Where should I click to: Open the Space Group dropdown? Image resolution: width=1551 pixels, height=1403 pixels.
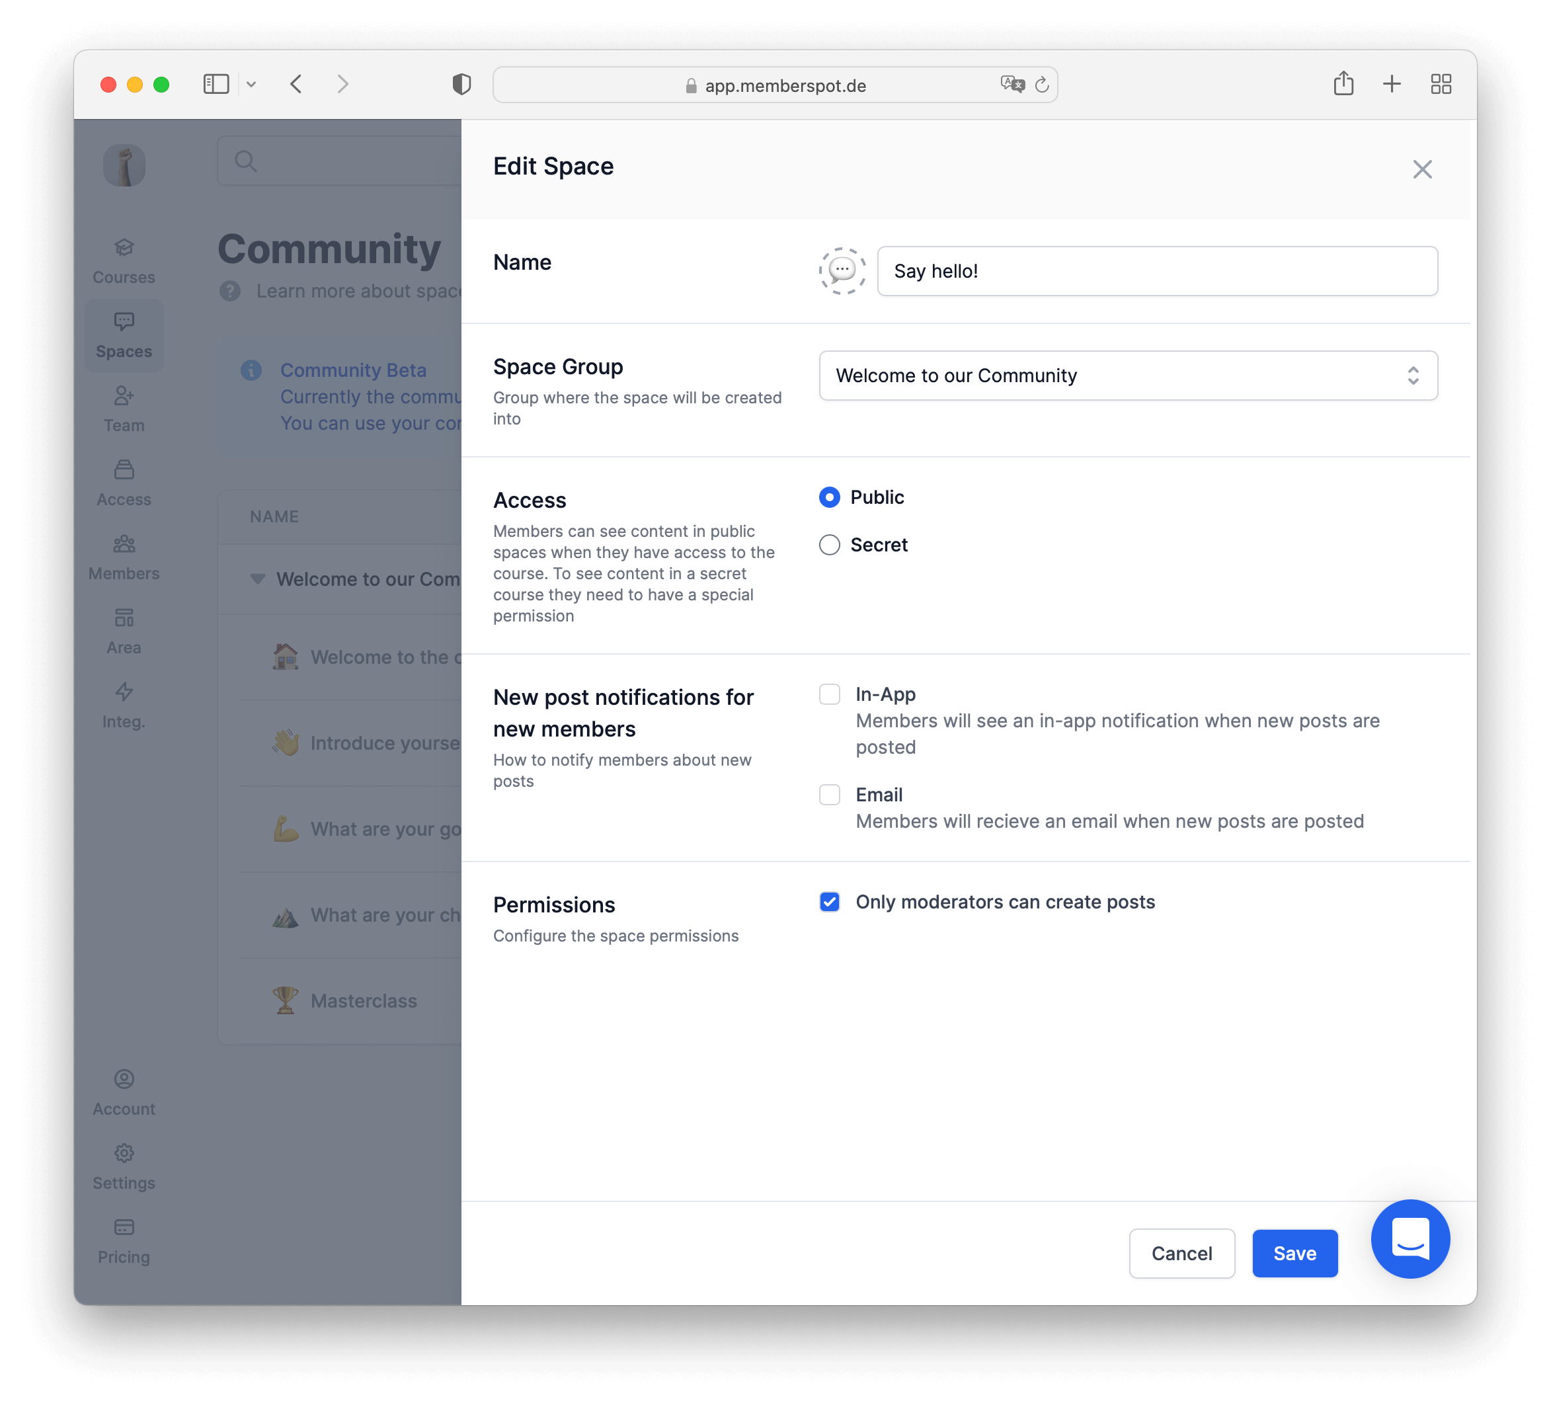pyautogui.click(x=1128, y=376)
